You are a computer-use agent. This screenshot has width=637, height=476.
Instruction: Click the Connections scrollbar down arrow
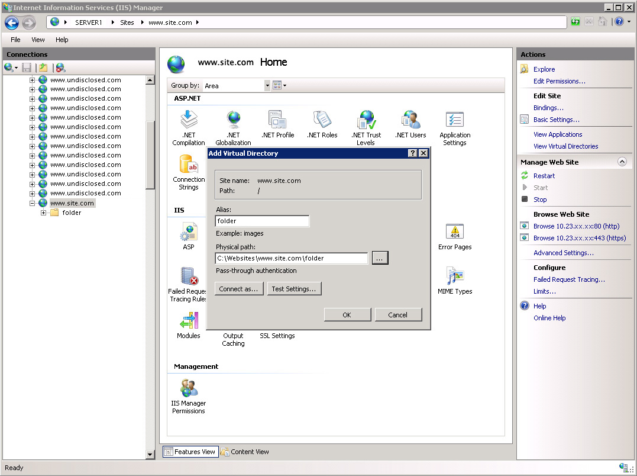point(150,455)
